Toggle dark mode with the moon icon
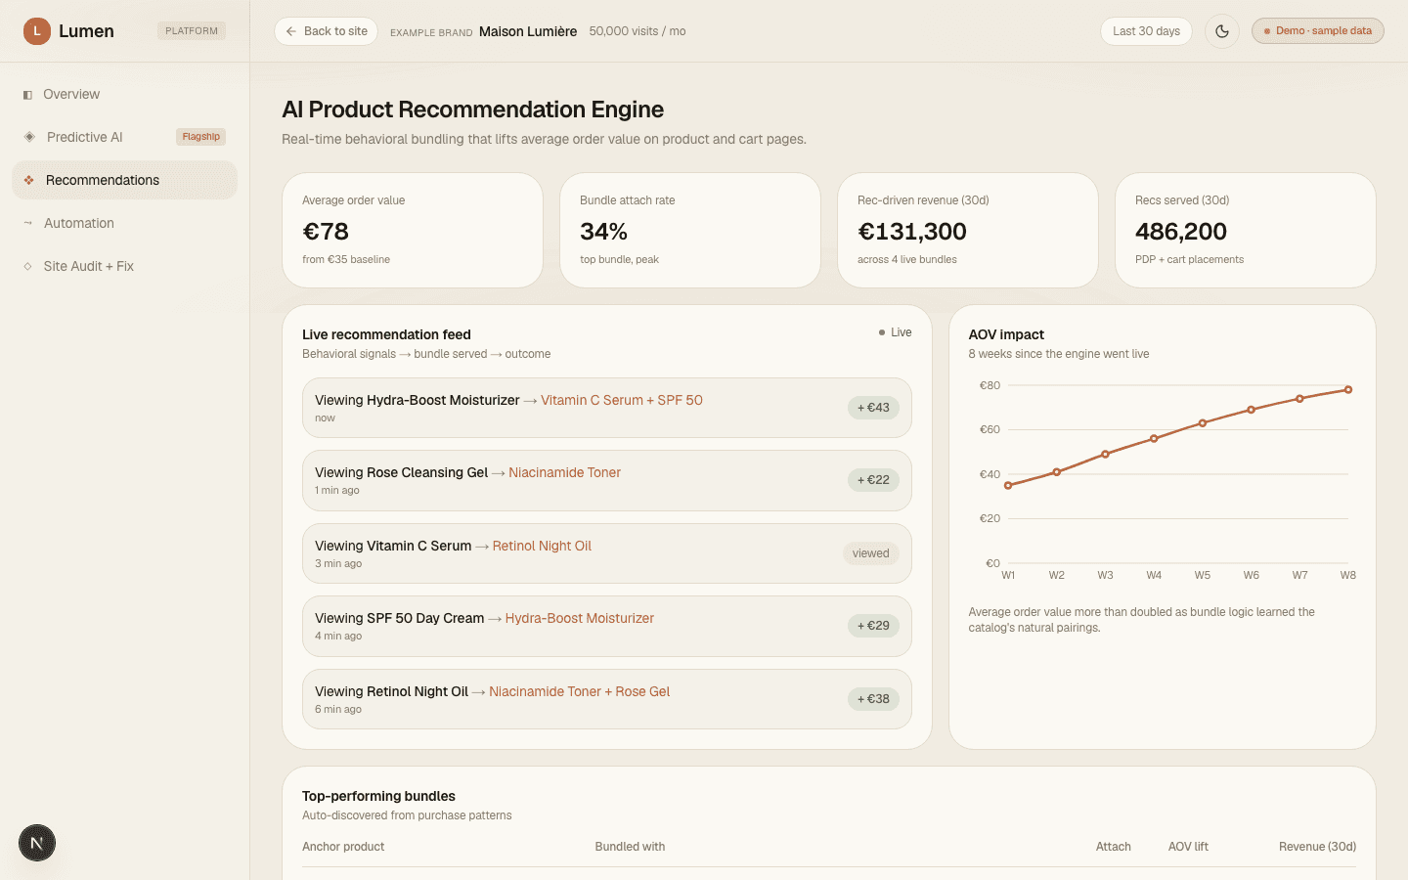Viewport: 1408px width, 880px height. point(1222,31)
